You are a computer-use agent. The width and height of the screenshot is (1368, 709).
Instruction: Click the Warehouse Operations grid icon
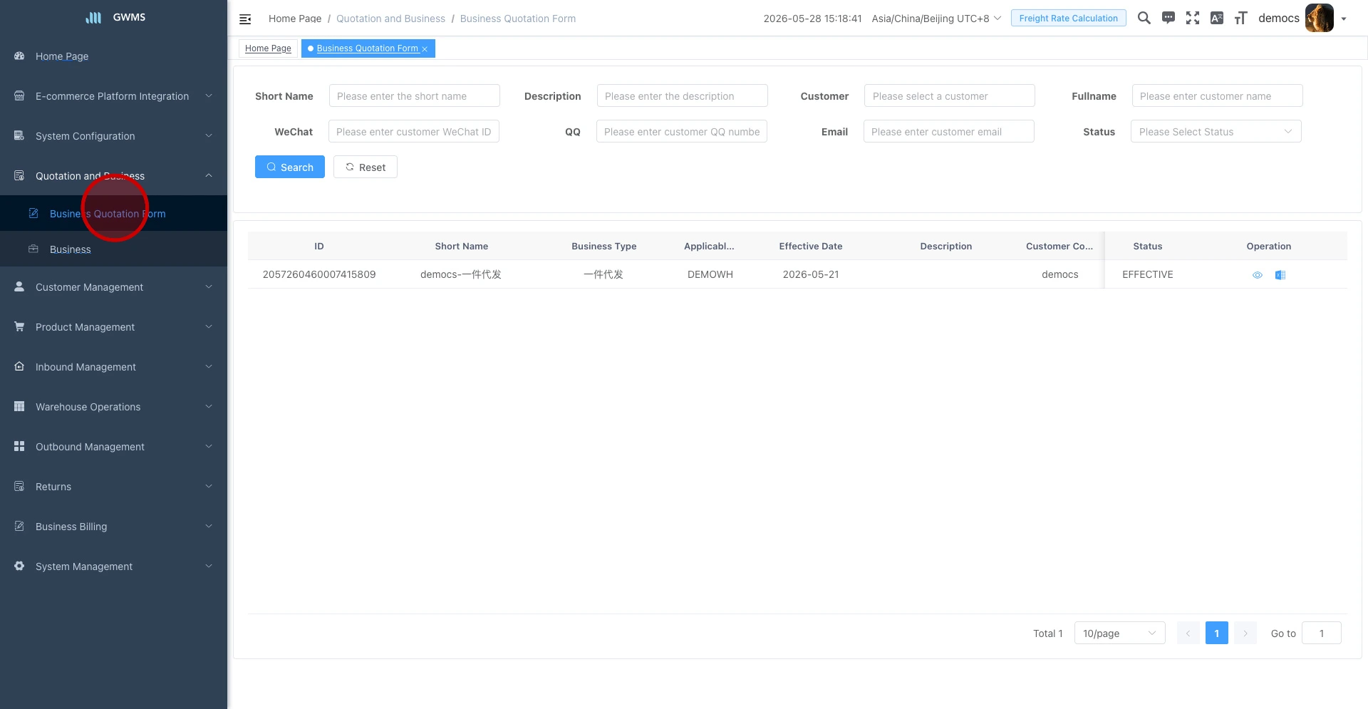pos(19,406)
